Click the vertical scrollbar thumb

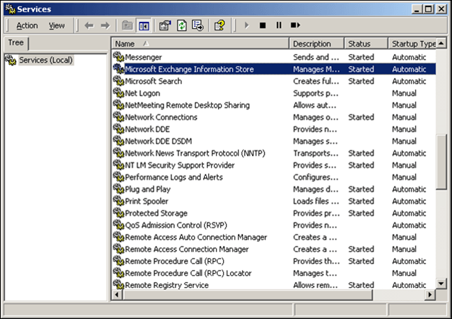(441, 162)
